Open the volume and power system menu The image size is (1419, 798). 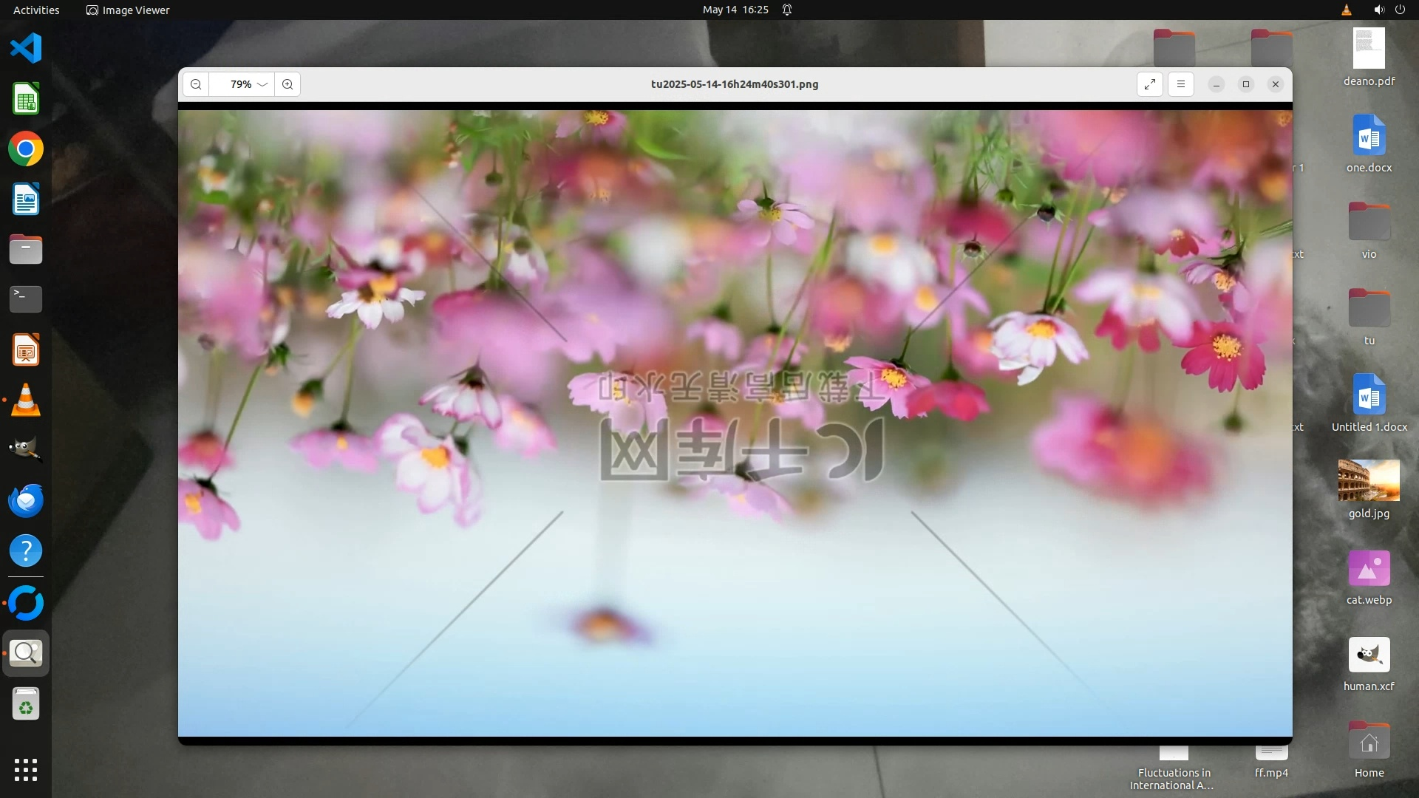click(x=1389, y=10)
